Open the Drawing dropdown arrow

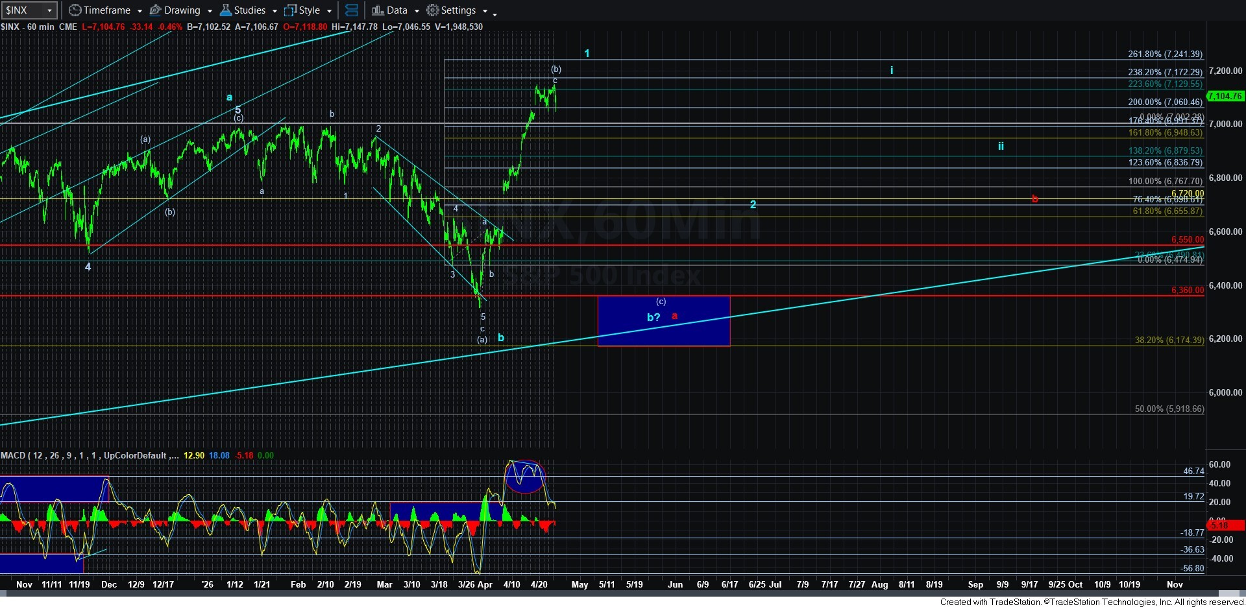tap(209, 11)
